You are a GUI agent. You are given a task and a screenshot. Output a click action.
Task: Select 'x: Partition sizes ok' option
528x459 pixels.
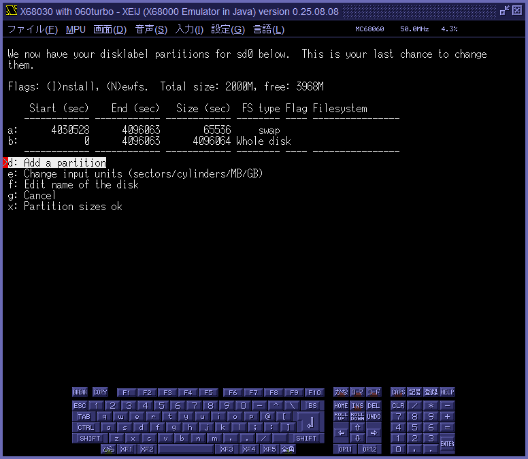click(65, 206)
